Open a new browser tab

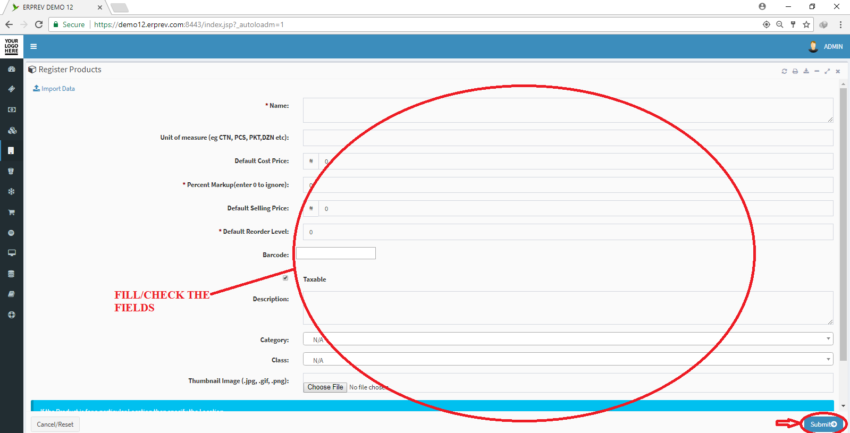120,7
